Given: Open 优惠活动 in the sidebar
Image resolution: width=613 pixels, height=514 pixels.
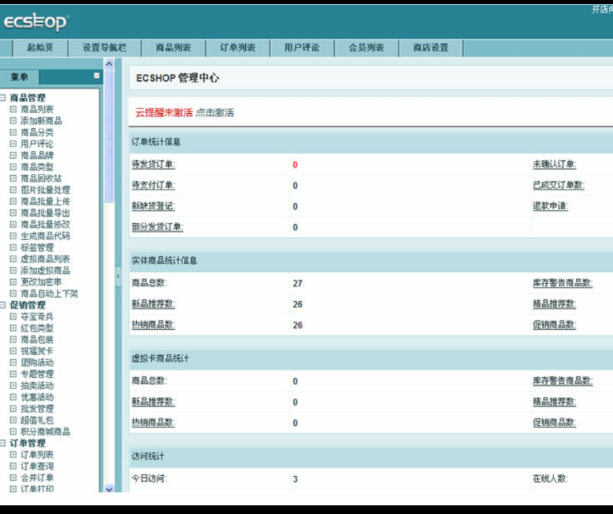Looking at the screenshot, I should point(37,397).
